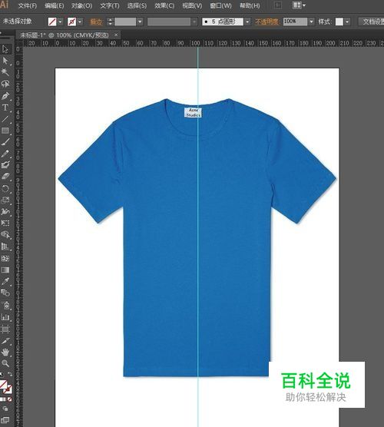
Task: Select the Blend tool
Action: tap(5, 293)
